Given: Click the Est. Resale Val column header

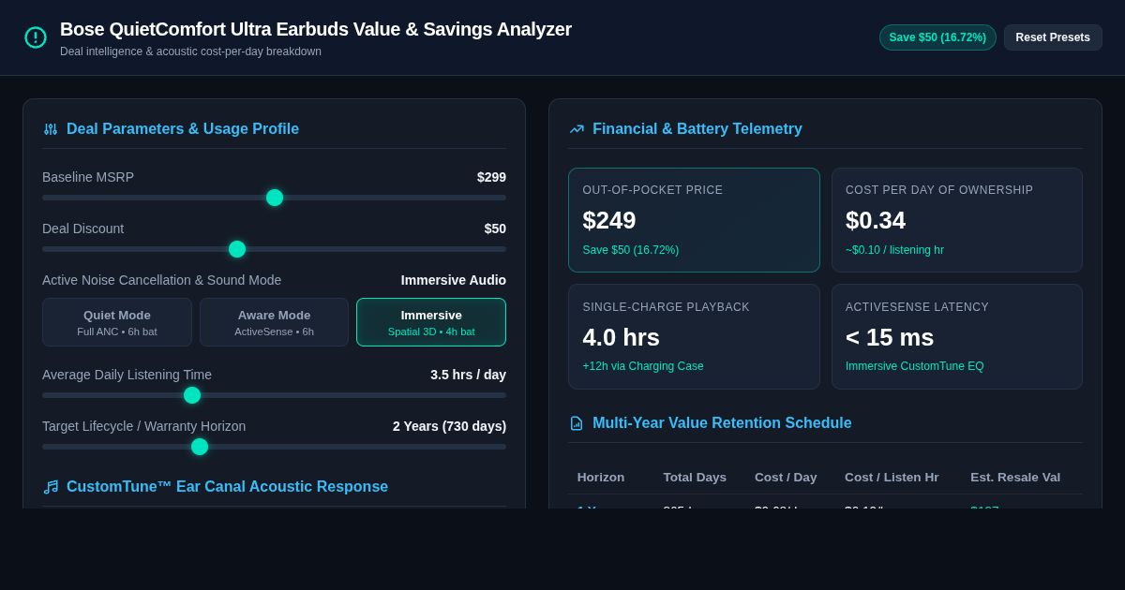Looking at the screenshot, I should [1015, 478].
